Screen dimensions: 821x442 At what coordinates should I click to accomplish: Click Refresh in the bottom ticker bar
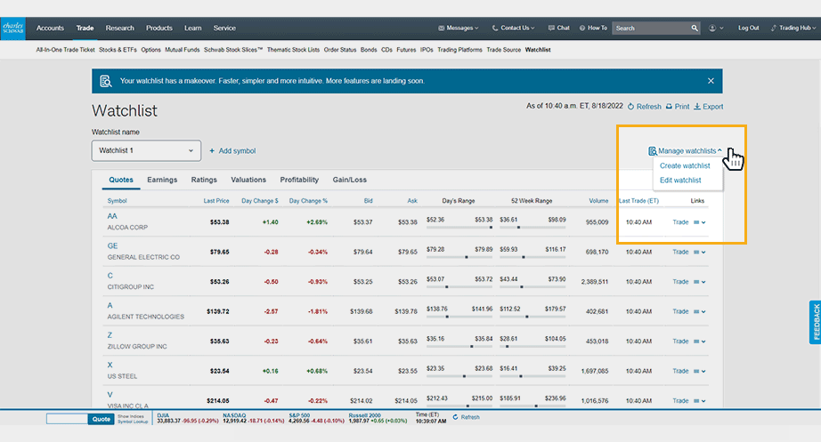coord(466,417)
